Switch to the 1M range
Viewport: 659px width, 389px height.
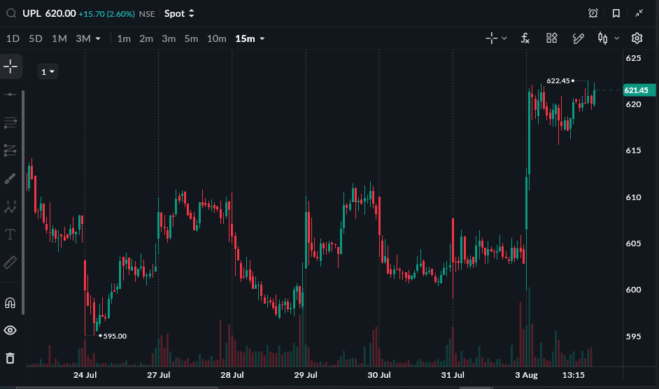click(x=59, y=38)
